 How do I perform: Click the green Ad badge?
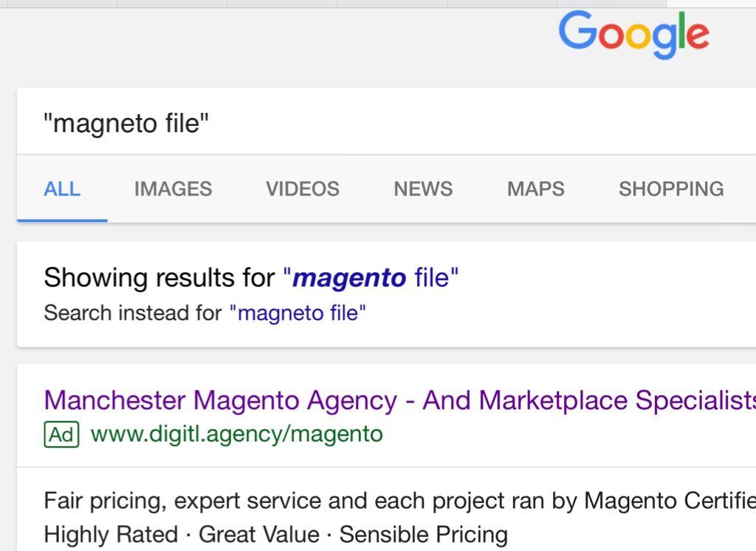(x=62, y=434)
